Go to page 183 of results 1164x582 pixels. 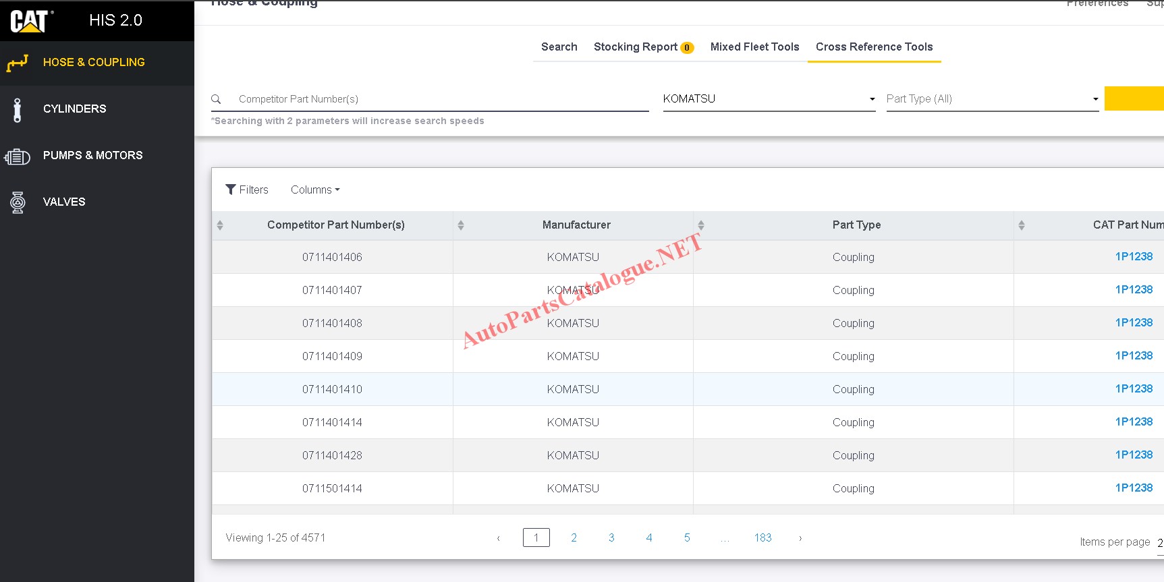763,537
